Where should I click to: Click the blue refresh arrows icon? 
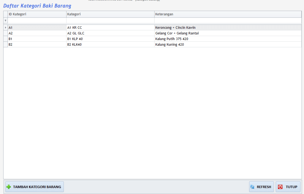tap(252, 187)
